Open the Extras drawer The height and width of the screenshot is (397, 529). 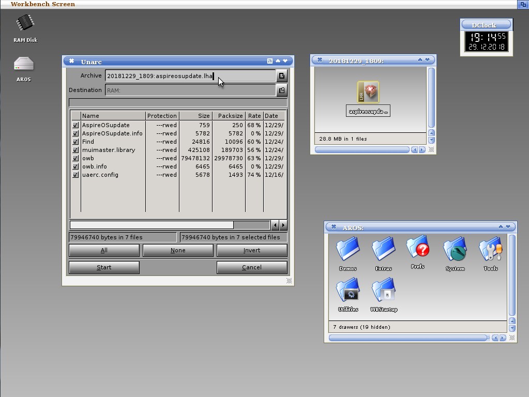tap(384, 250)
